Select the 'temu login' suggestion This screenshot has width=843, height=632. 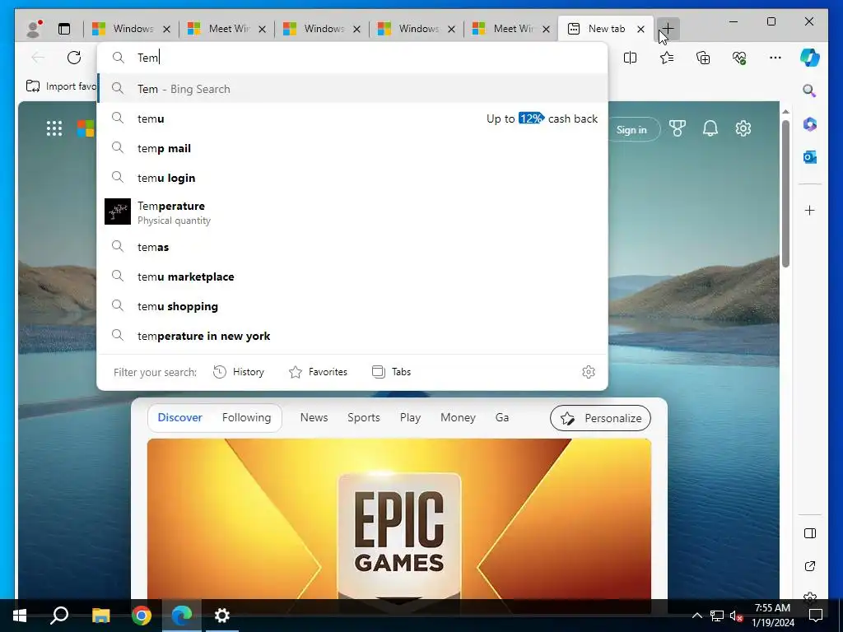[352, 178]
